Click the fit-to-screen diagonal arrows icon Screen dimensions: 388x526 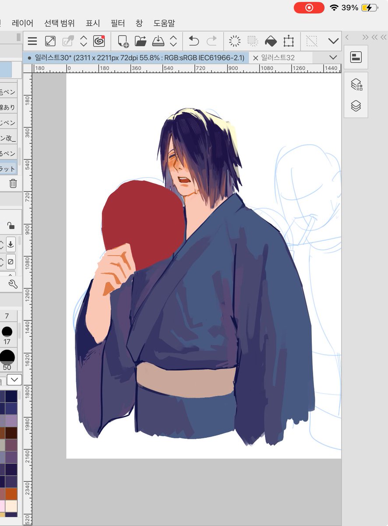click(50, 41)
